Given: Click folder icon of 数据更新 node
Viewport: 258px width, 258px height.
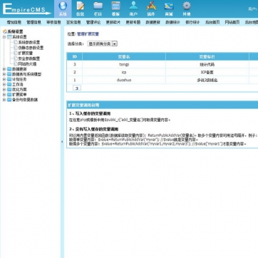Looking at the screenshot, I should 9,69.
